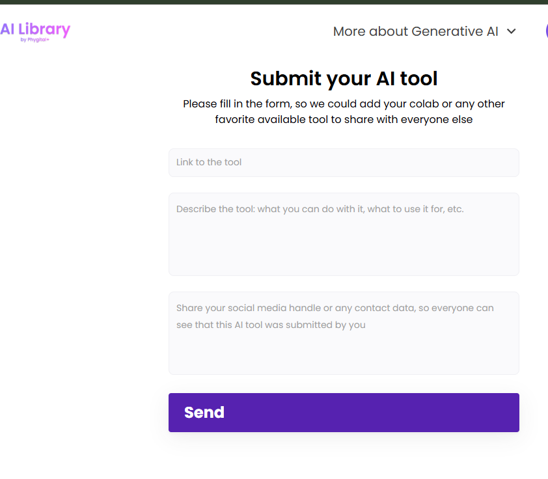Click the purple rounded button at right edge
The height and width of the screenshot is (479, 548).
pos(547,31)
